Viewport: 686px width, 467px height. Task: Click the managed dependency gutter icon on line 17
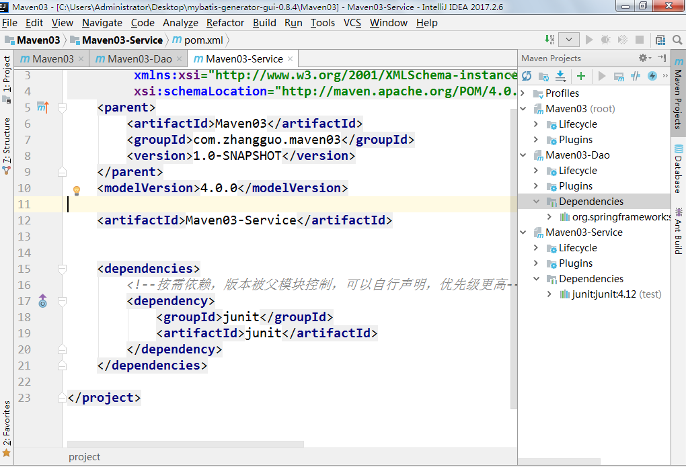pyautogui.click(x=42, y=301)
